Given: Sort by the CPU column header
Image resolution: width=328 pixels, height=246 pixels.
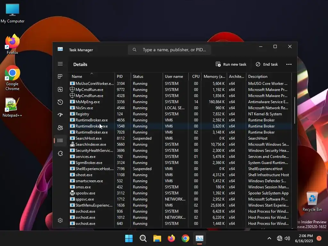Looking at the screenshot, I should pyautogui.click(x=195, y=76).
